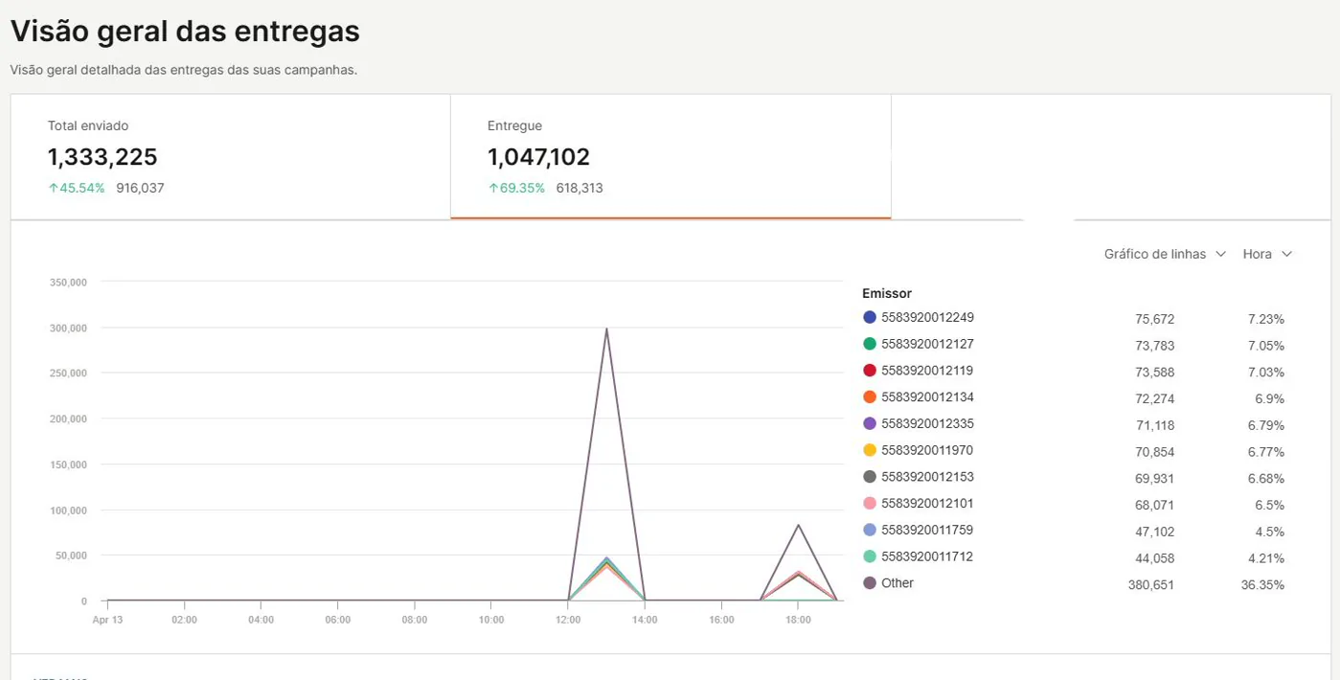The width and height of the screenshot is (1340, 680).
Task: Click the 6.5% share value
Action: (x=1270, y=505)
